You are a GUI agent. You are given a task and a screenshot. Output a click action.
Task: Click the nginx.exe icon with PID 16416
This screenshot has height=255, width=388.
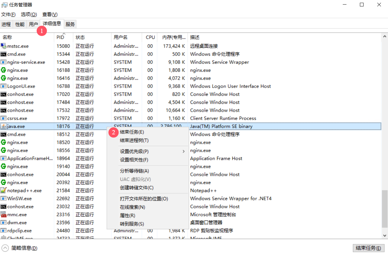[3, 78]
